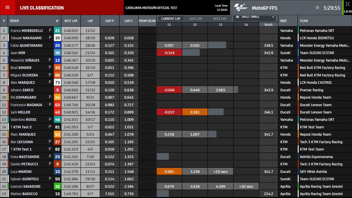Click the split times bar chart icon
This screenshot has height=198, width=352.
(x=237, y=17)
